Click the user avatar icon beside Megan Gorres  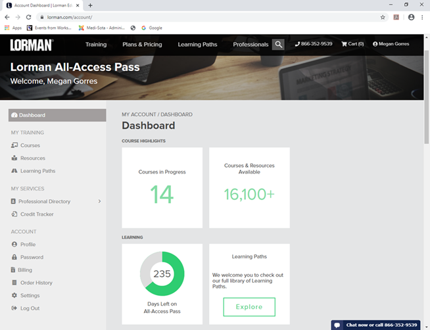(x=375, y=44)
